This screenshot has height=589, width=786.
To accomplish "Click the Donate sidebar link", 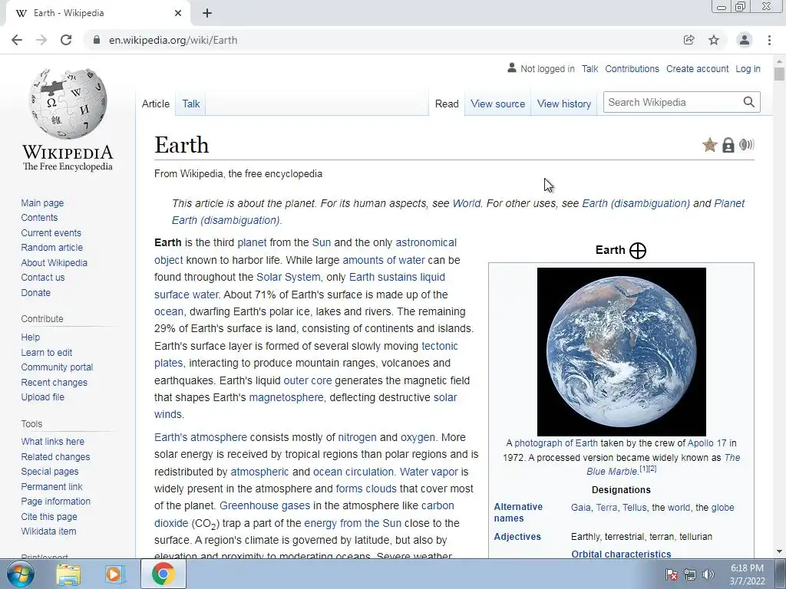I will pyautogui.click(x=35, y=292).
